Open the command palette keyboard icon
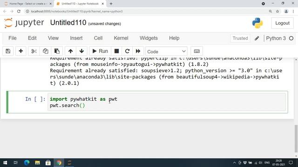Screen dimensions: 298x167 pyautogui.click(x=196, y=51)
